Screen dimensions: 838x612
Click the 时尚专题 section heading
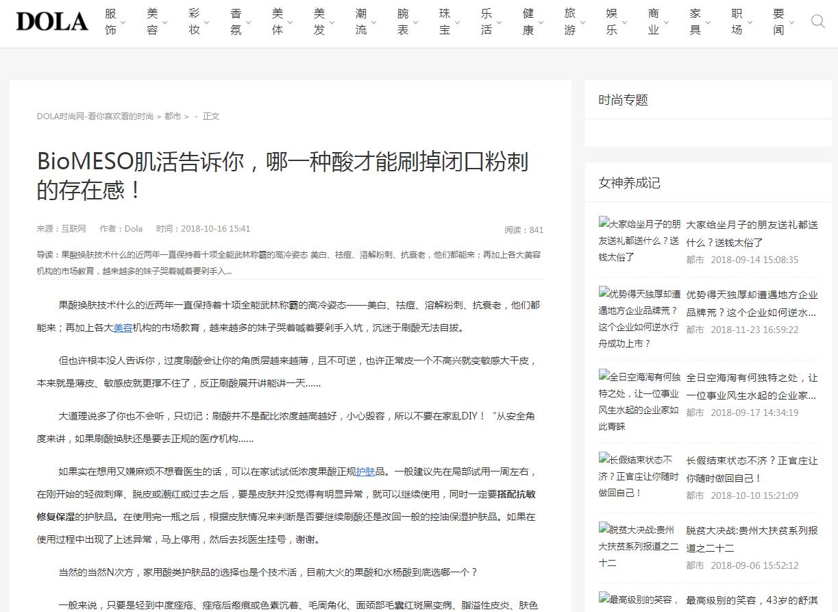[x=624, y=100]
